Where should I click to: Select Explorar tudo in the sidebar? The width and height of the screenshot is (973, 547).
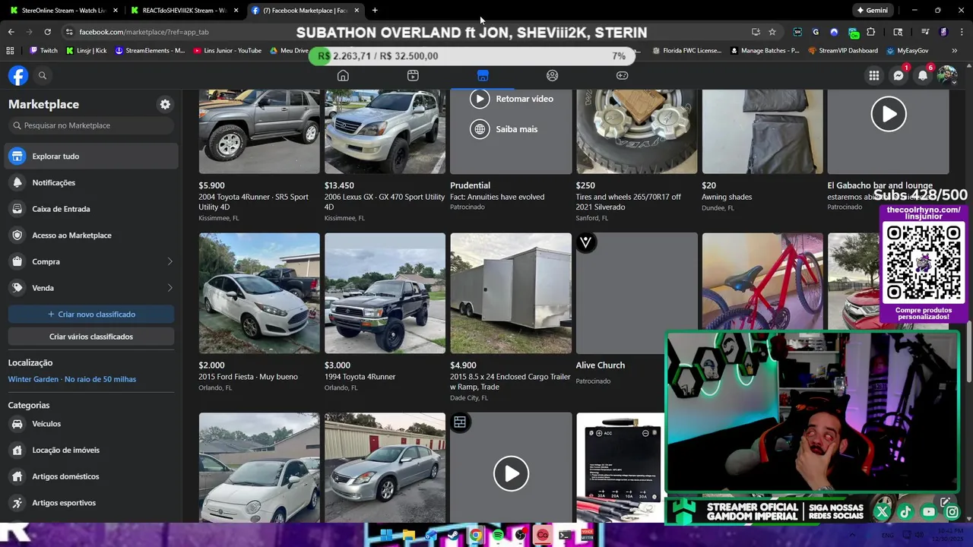pyautogui.click(x=91, y=156)
